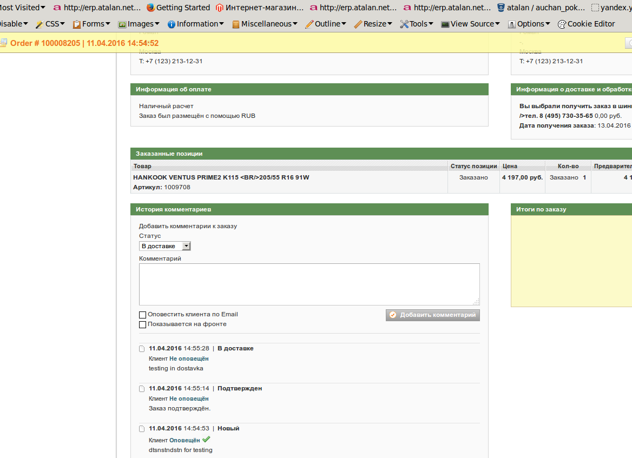The height and width of the screenshot is (458, 632).
Task: Open the Information toolbar menu
Action: (196, 24)
